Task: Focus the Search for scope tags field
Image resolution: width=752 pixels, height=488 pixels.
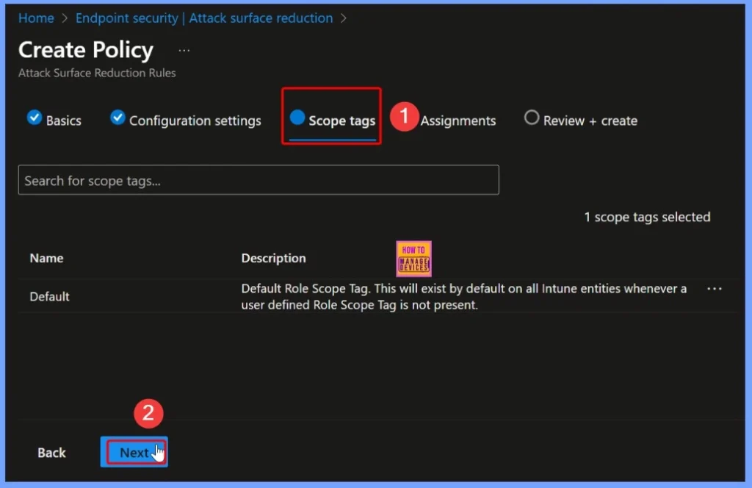Action: coord(258,180)
